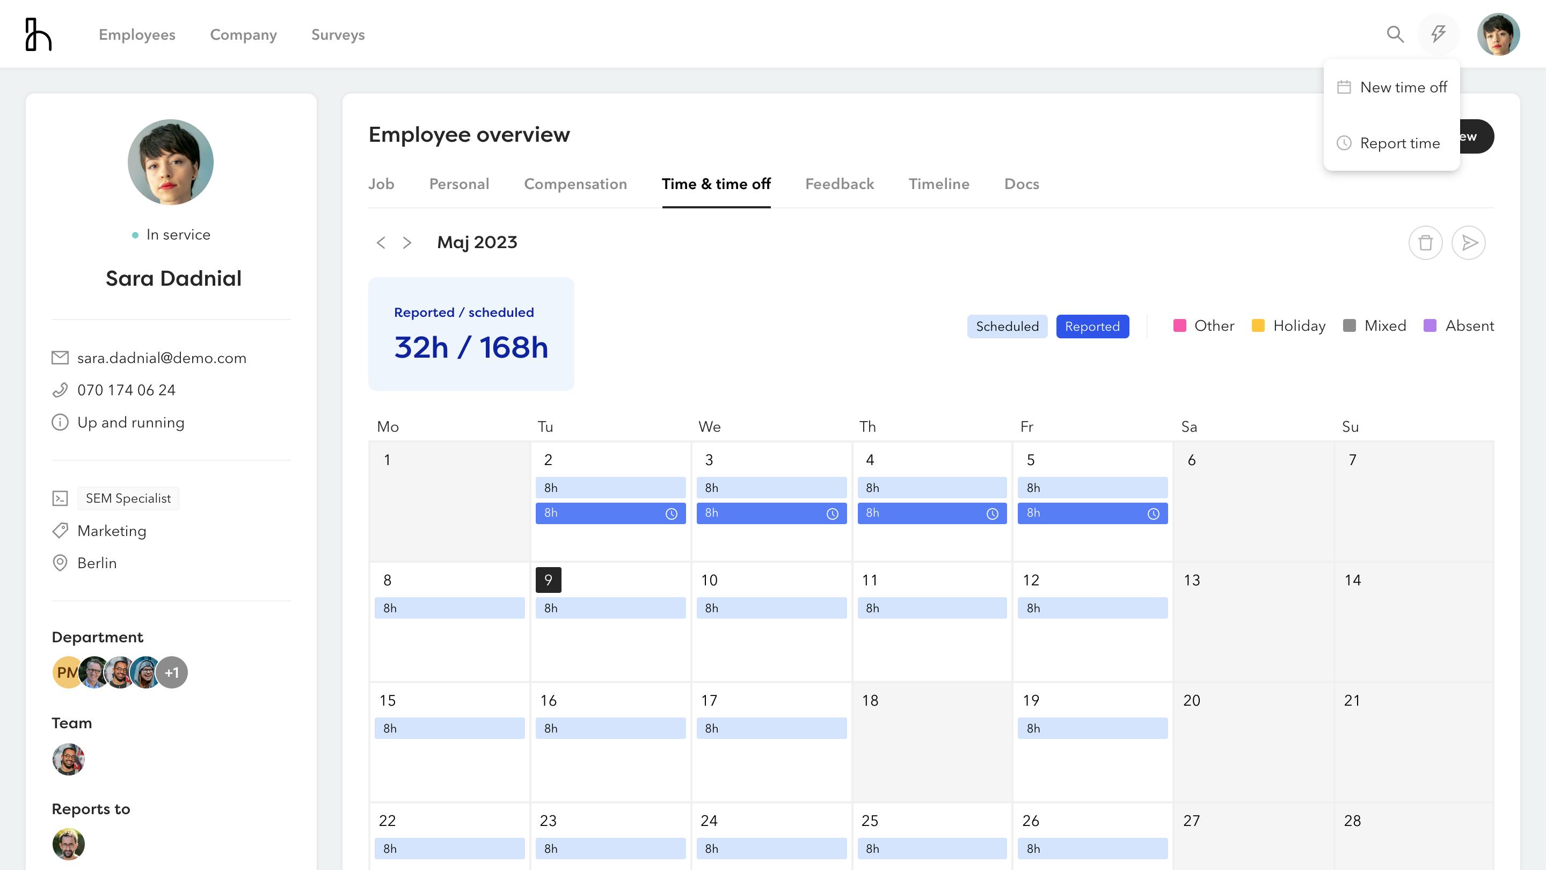Switch to the Feedback tab
Viewport: 1546px width, 870px height.
point(839,184)
